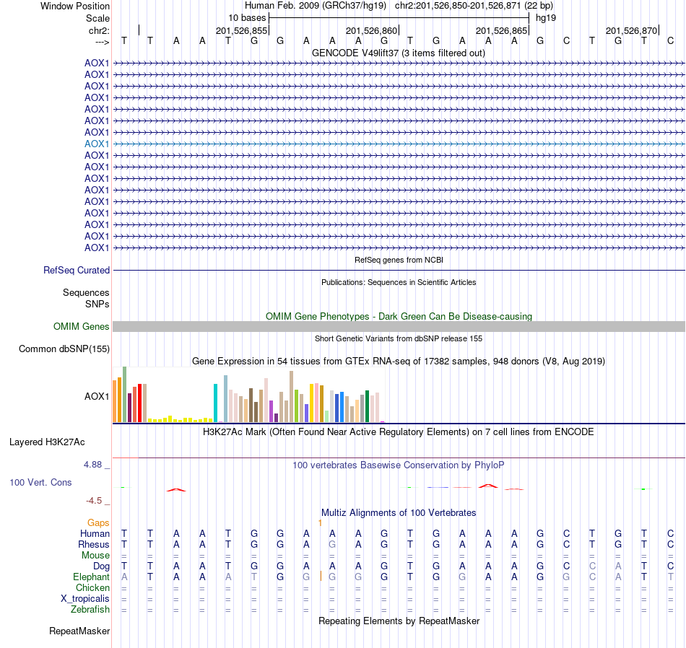Screen dimensions: 686x648
Task: Click the "Window Position" label
Action: [x=75, y=6]
